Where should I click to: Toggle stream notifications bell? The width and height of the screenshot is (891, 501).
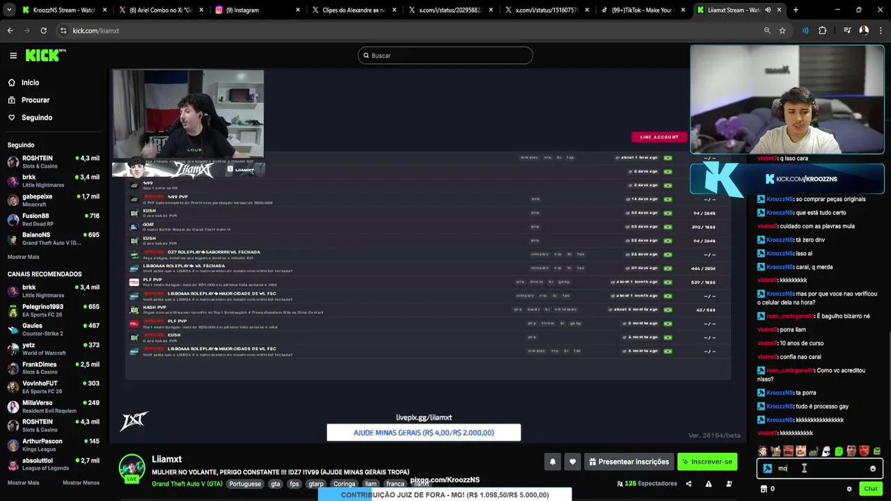click(553, 461)
